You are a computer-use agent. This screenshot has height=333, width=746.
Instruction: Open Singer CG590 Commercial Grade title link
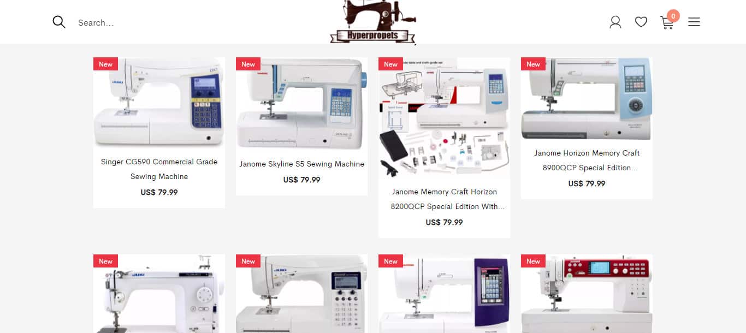(x=159, y=169)
